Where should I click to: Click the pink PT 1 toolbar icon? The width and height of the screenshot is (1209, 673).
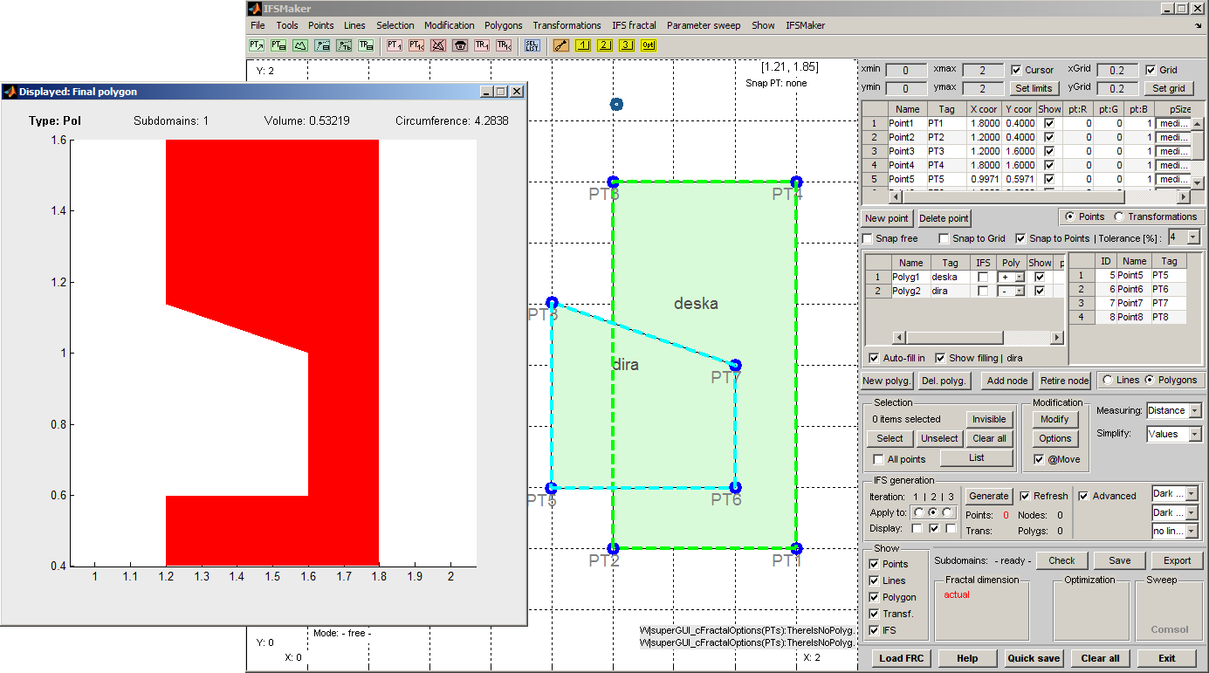pos(395,45)
